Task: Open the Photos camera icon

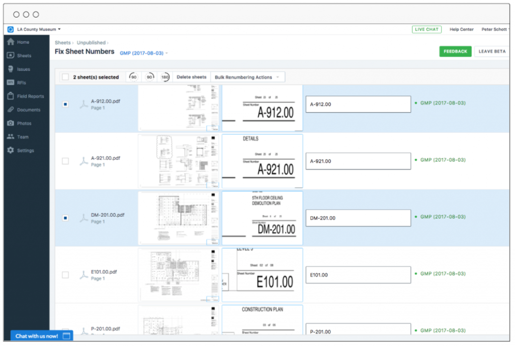Action: pos(11,123)
